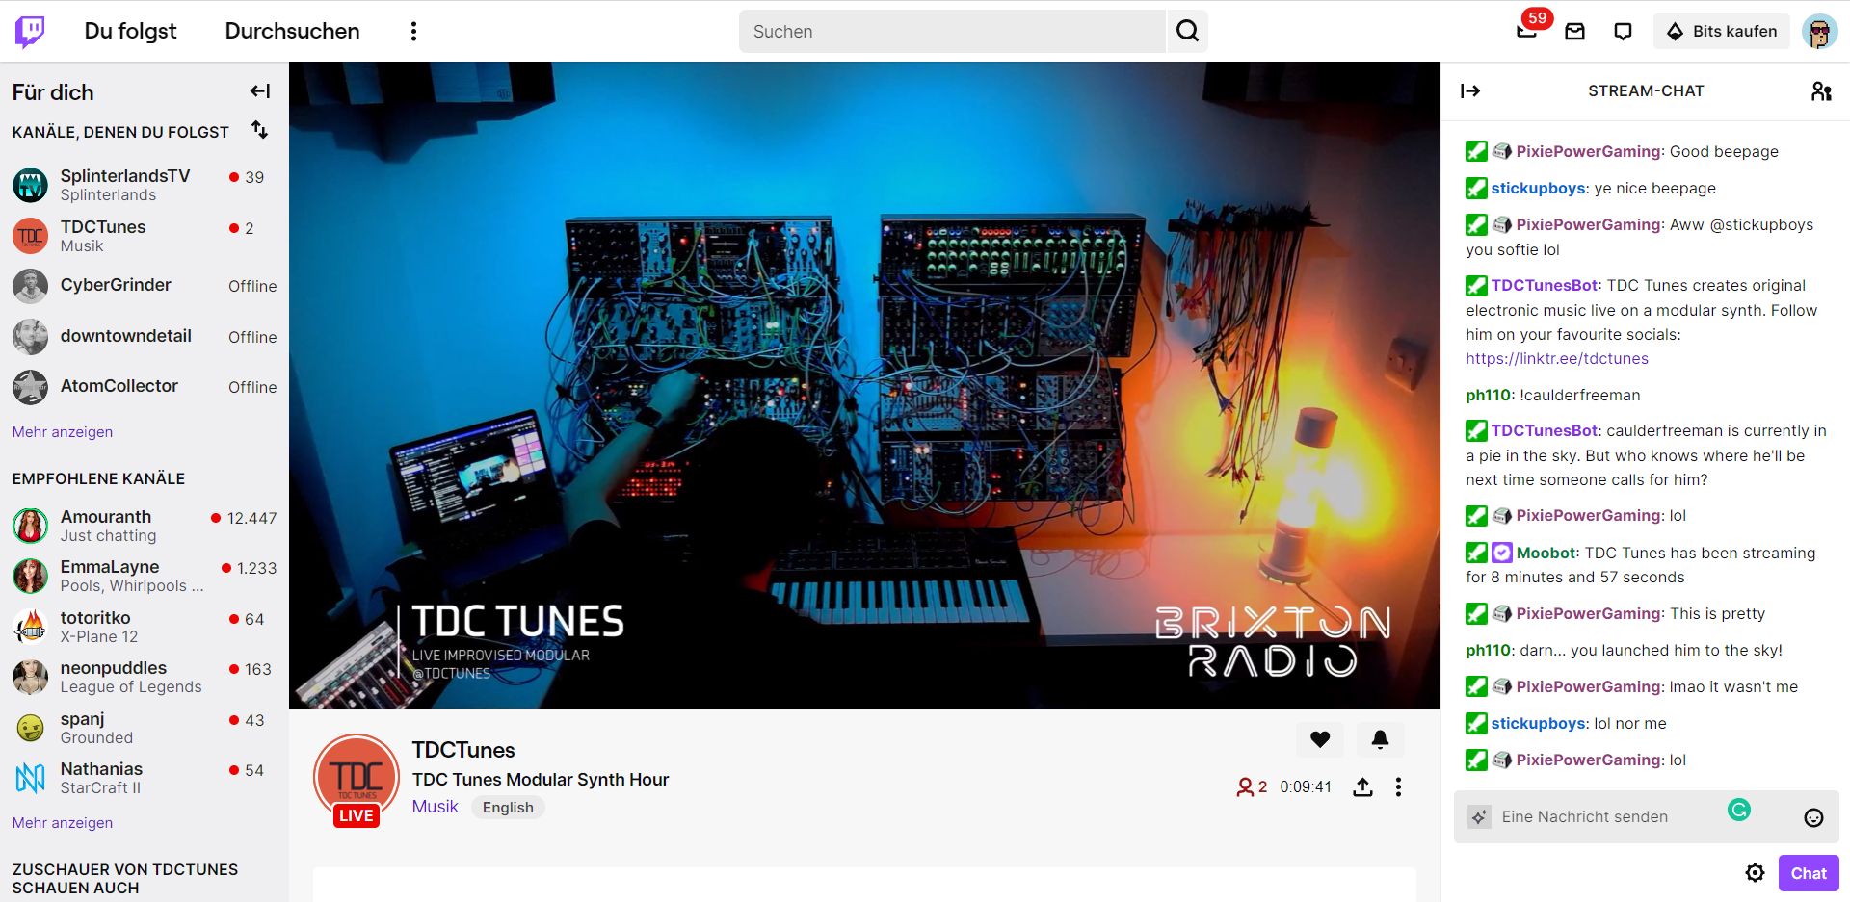This screenshot has width=1850, height=902.
Task: Send message with the Chat button
Action: pyautogui.click(x=1809, y=873)
